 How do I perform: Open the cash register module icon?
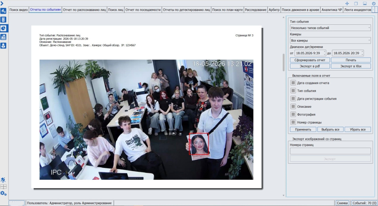click(x=3, y=37)
